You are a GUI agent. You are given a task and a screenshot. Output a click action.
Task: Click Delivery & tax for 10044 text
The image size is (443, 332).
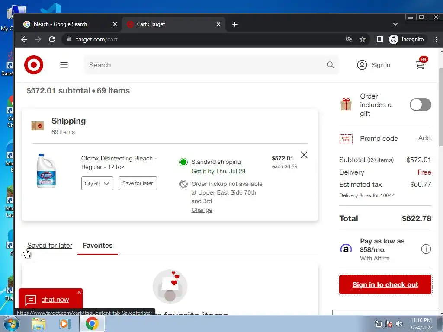pos(367,195)
